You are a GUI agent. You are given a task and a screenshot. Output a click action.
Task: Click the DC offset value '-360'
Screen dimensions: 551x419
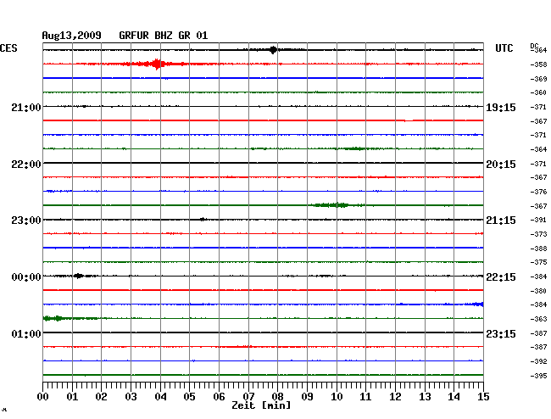(538, 92)
